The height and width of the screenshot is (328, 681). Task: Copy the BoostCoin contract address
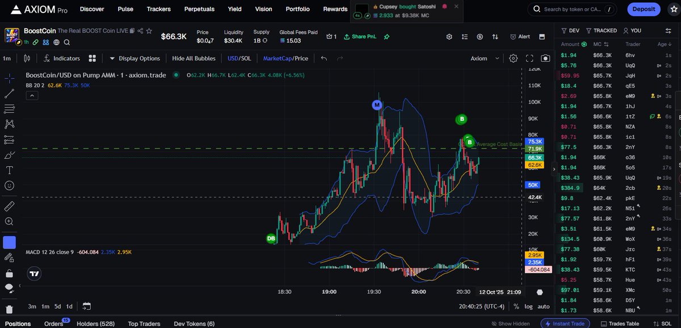point(132,31)
